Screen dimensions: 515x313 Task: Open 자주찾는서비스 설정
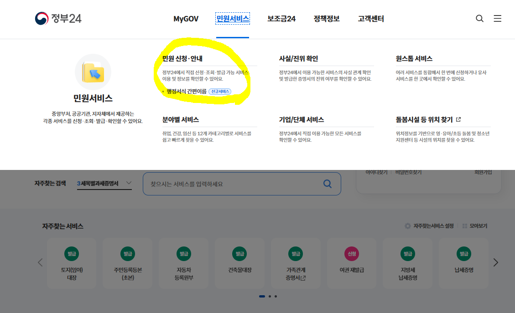tap(433, 226)
